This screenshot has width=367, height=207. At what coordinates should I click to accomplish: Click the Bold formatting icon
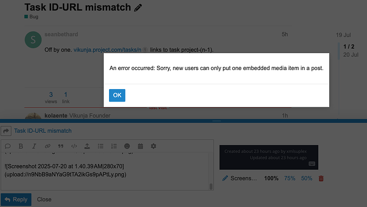pyautogui.click(x=21, y=146)
